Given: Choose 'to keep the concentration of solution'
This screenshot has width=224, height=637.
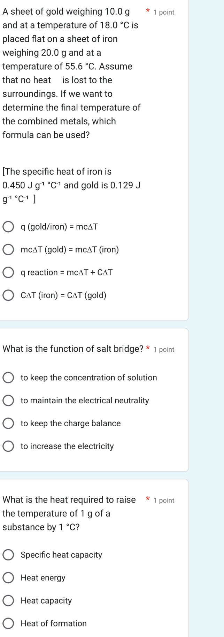Looking at the screenshot, I should (8, 378).
